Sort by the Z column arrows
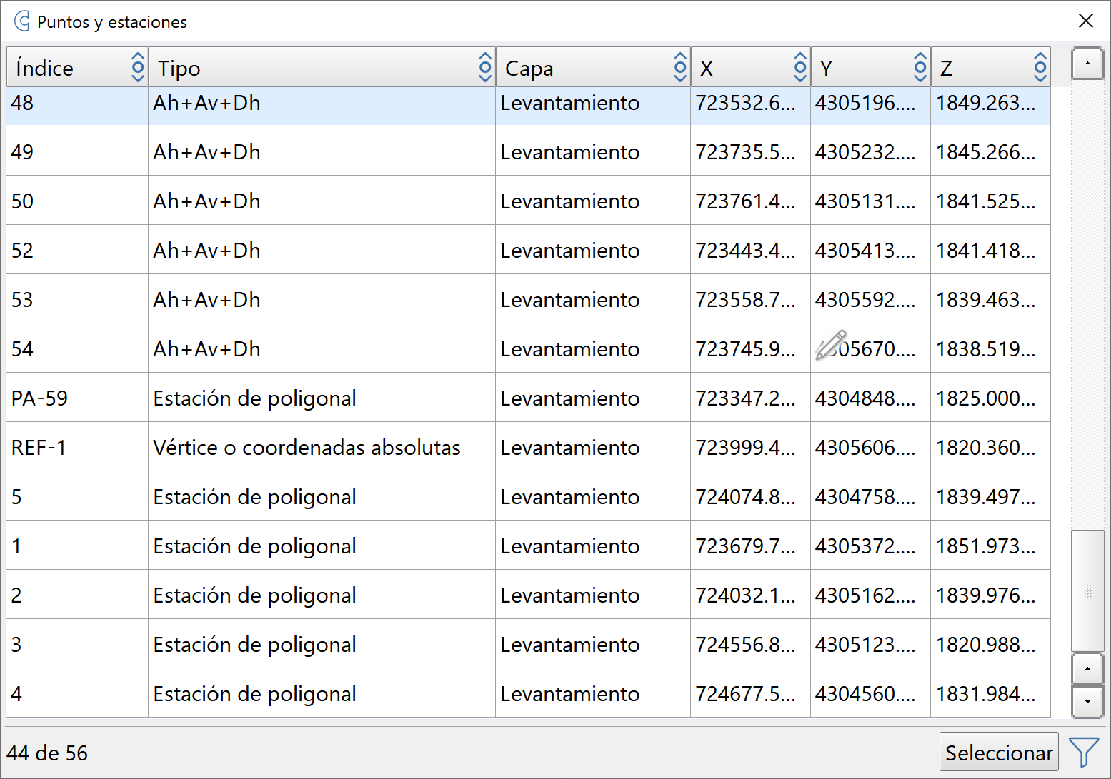 [x=1040, y=68]
